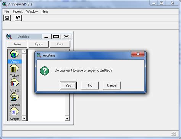Activate the context Help pointer tool
Image resolution: width=181 pixels, height=139 pixels.
(18, 18)
